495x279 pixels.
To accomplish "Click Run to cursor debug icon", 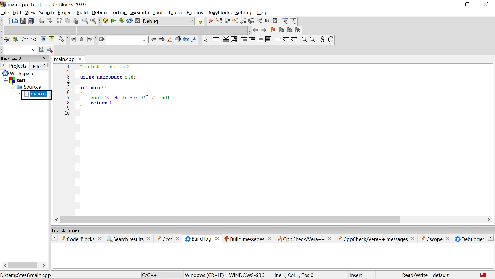I will 219,21.
